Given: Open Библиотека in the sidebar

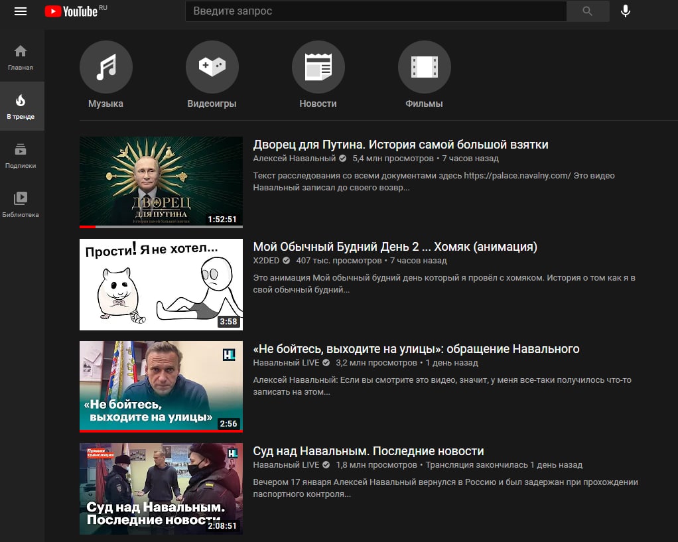Looking at the screenshot, I should [21, 204].
